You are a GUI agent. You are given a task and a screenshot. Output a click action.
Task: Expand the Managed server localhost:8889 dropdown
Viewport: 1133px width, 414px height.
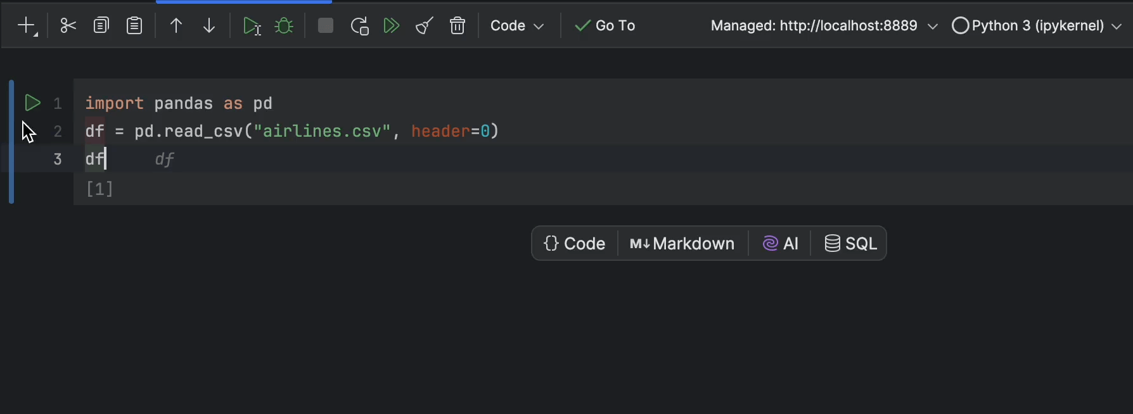(824, 26)
